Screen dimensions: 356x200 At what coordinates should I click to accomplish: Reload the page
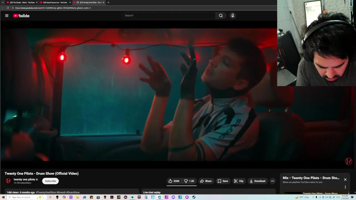pyautogui.click(x=8, y=8)
